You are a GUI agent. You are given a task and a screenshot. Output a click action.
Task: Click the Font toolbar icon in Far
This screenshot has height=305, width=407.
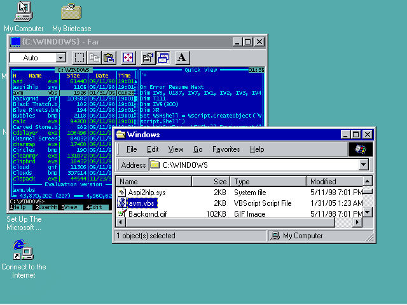183,58
